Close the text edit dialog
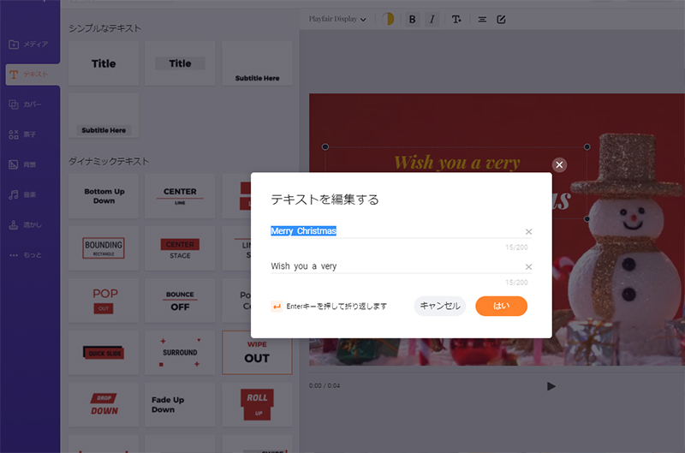This screenshot has width=685, height=453. coord(559,164)
